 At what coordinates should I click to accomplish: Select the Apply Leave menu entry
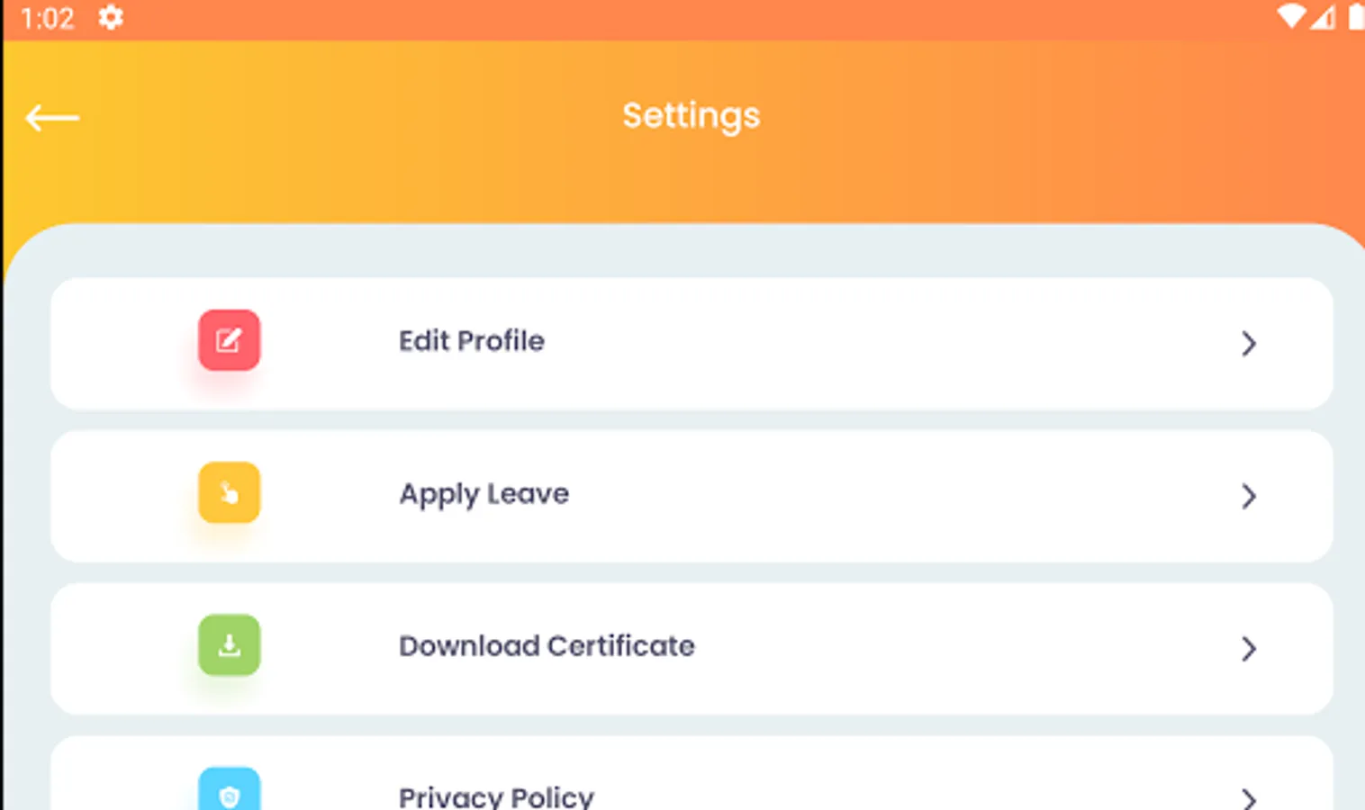pyautogui.click(x=484, y=494)
